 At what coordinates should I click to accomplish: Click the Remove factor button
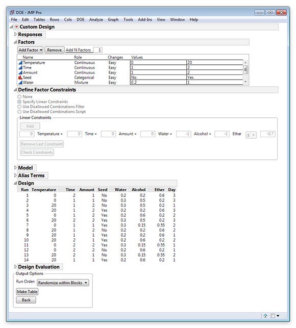(55, 50)
